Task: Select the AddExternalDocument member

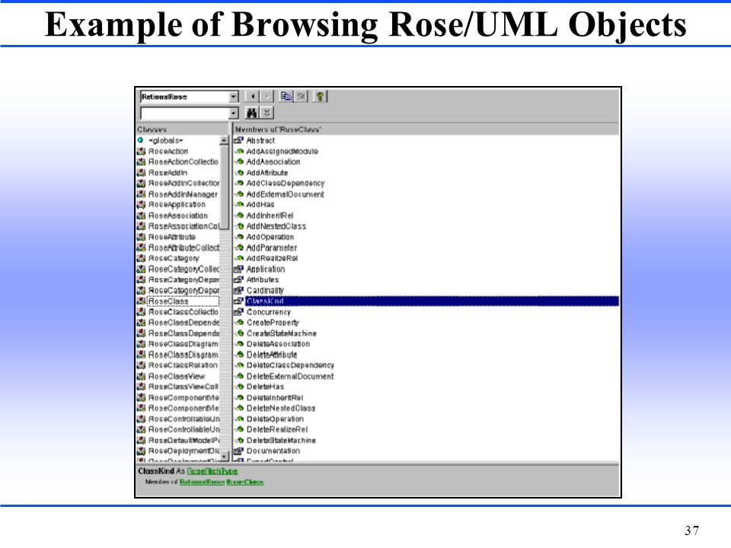Action: [285, 194]
